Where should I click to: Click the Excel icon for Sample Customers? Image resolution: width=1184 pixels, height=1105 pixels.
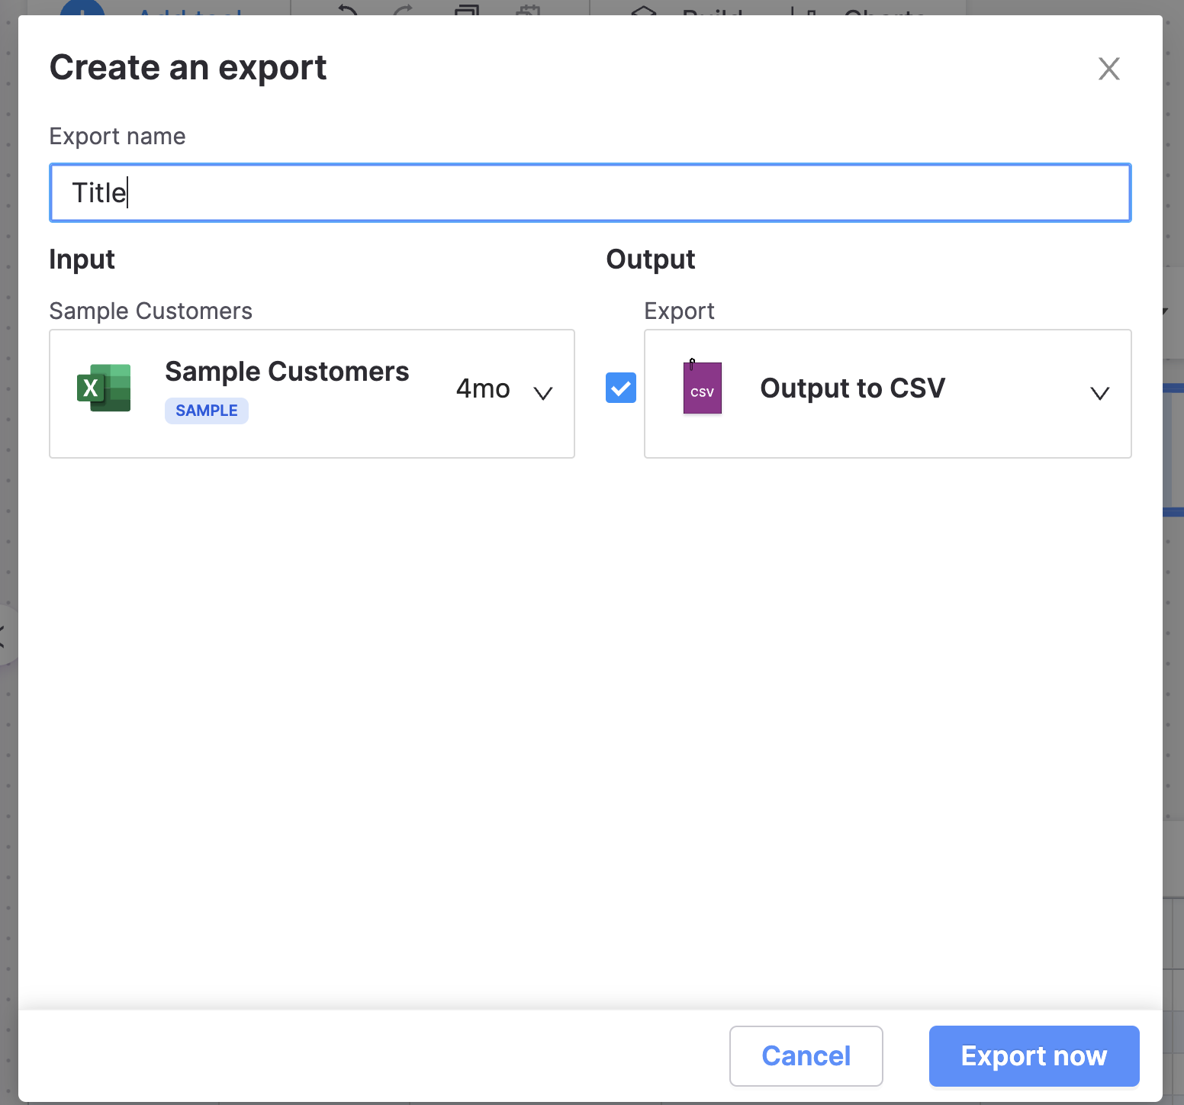(104, 388)
